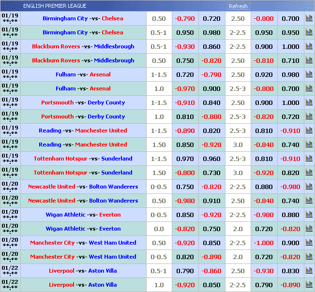Open chart icon for Tottenham Hotspur row with 1-1.5 handicap
315x292 pixels.
coord(309,159)
